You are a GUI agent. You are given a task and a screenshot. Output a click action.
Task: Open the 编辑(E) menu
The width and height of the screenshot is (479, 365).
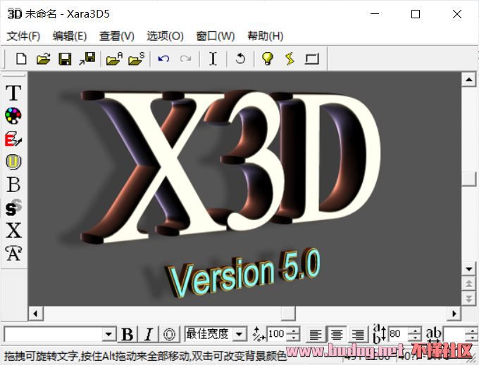coord(70,36)
